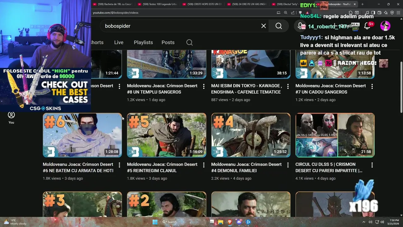
Task: Open the account avatar menu
Action: [x=385, y=26]
